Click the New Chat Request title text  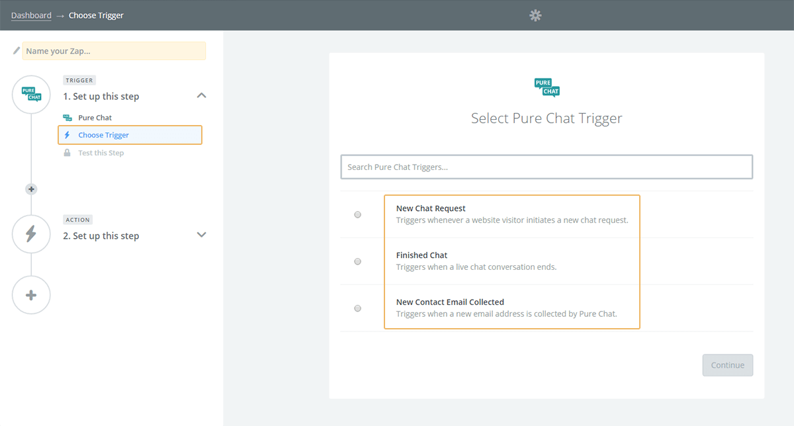click(x=431, y=208)
